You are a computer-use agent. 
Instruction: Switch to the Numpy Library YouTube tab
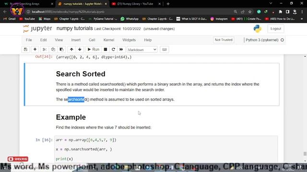136,4
